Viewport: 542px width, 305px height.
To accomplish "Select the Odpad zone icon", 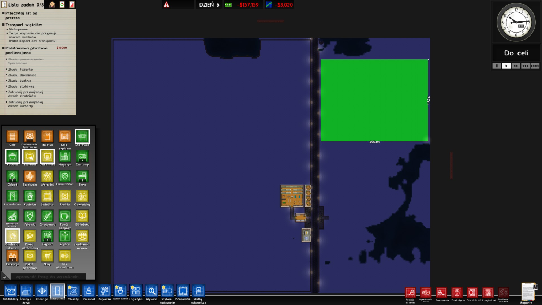I will click(x=12, y=176).
